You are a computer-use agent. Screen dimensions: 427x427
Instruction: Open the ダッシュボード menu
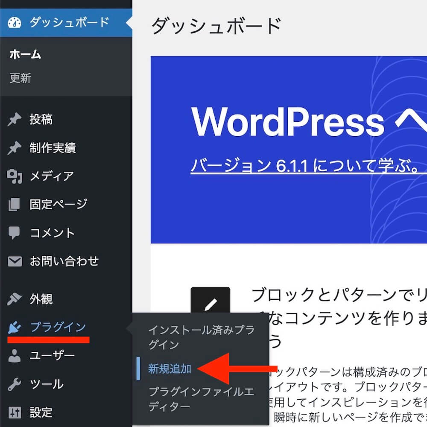click(66, 23)
